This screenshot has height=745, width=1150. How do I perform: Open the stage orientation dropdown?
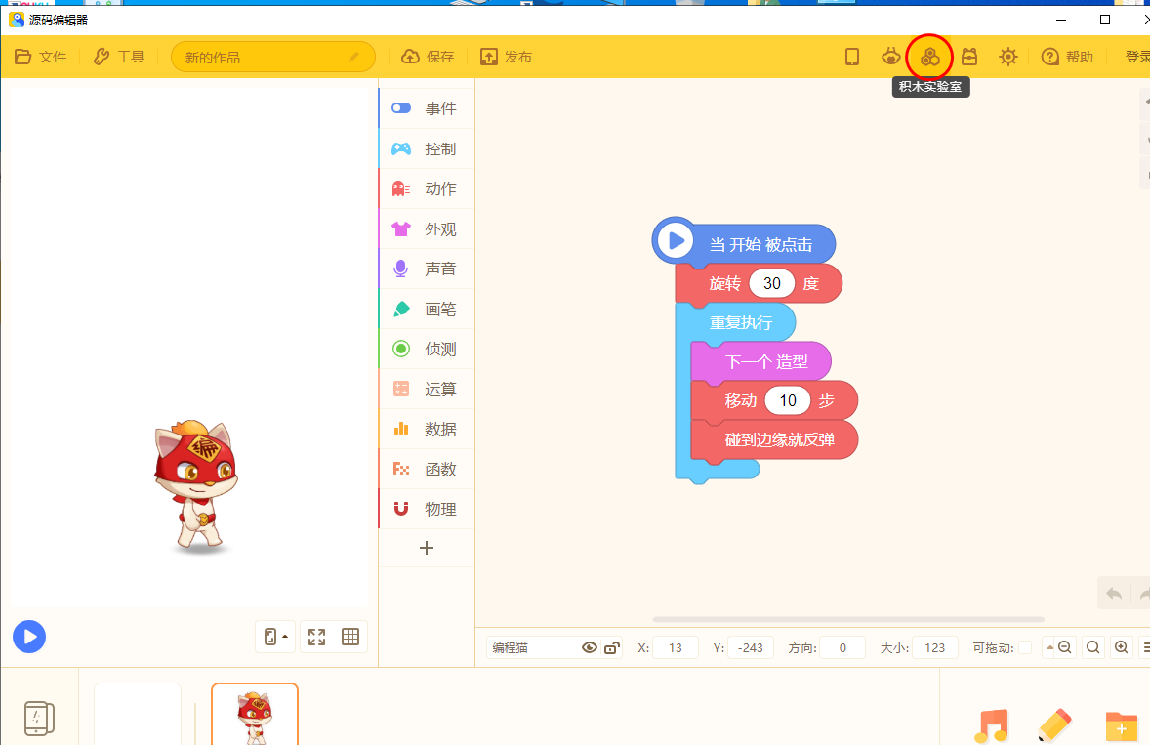click(275, 637)
